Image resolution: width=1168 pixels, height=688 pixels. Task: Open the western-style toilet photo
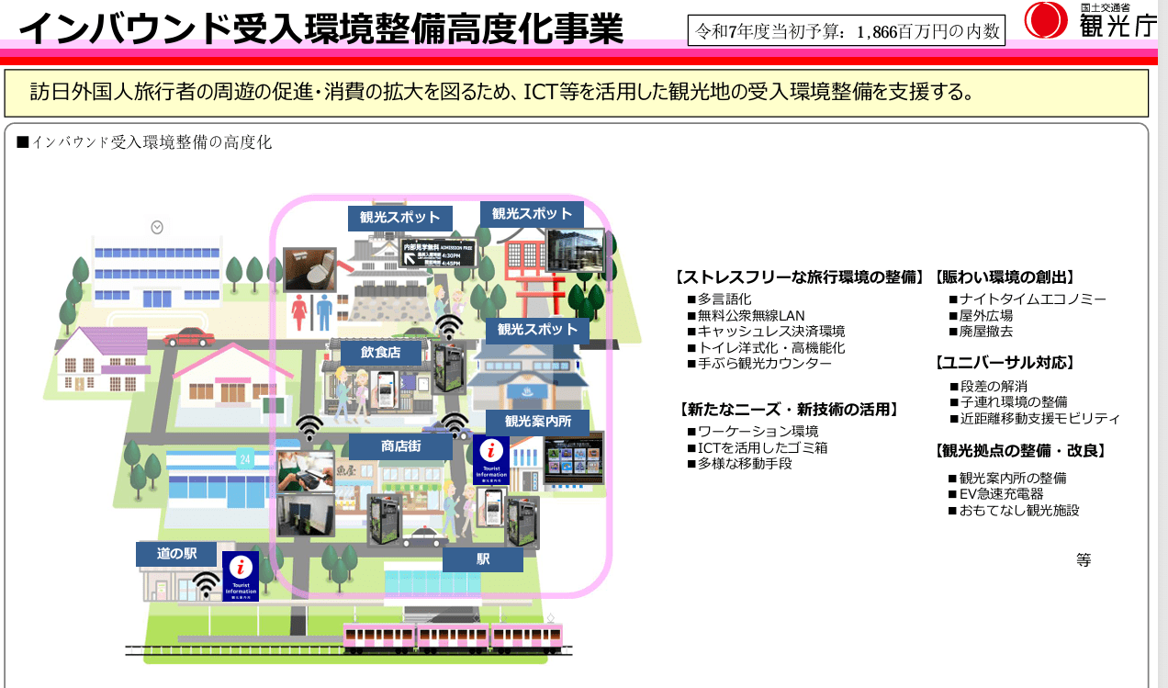tap(309, 269)
